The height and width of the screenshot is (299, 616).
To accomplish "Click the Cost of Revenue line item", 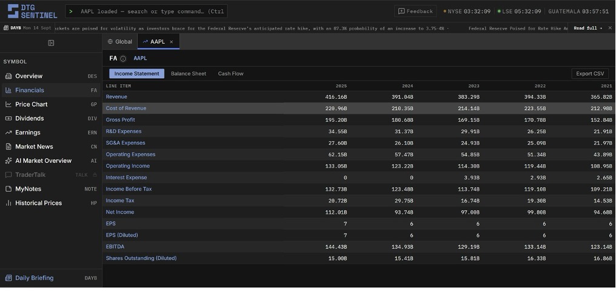I will (x=126, y=108).
